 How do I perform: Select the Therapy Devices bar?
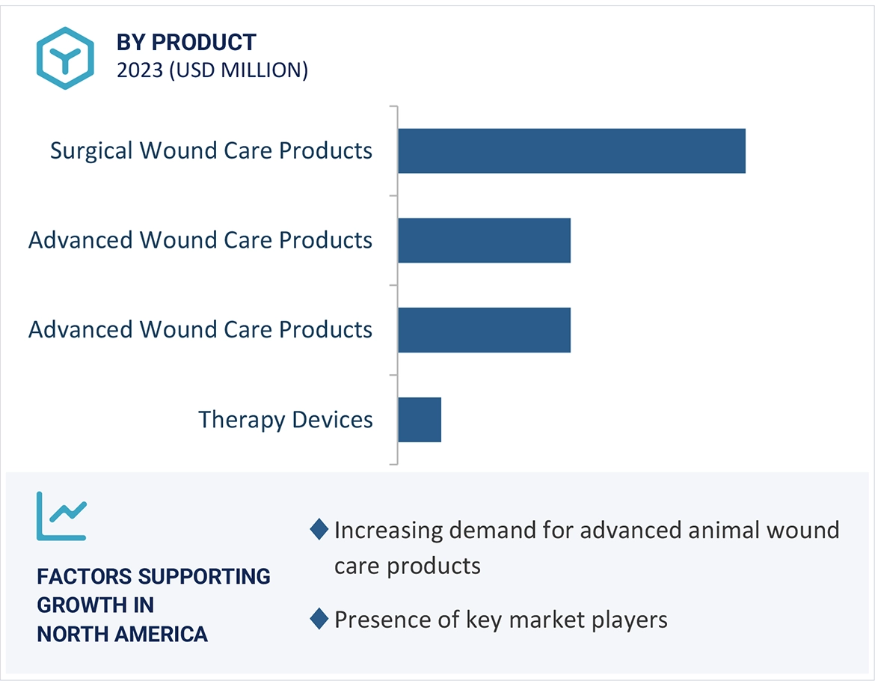click(420, 420)
